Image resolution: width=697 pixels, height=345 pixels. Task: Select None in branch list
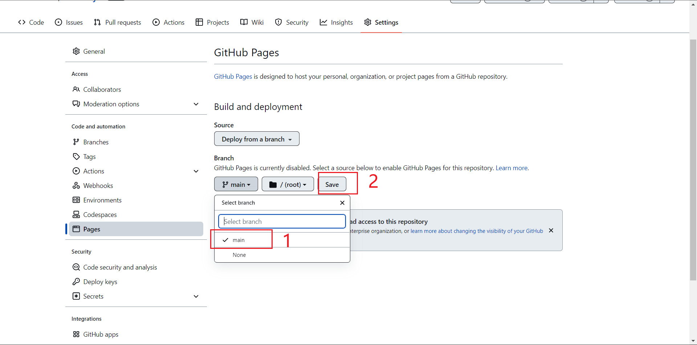(x=282, y=255)
